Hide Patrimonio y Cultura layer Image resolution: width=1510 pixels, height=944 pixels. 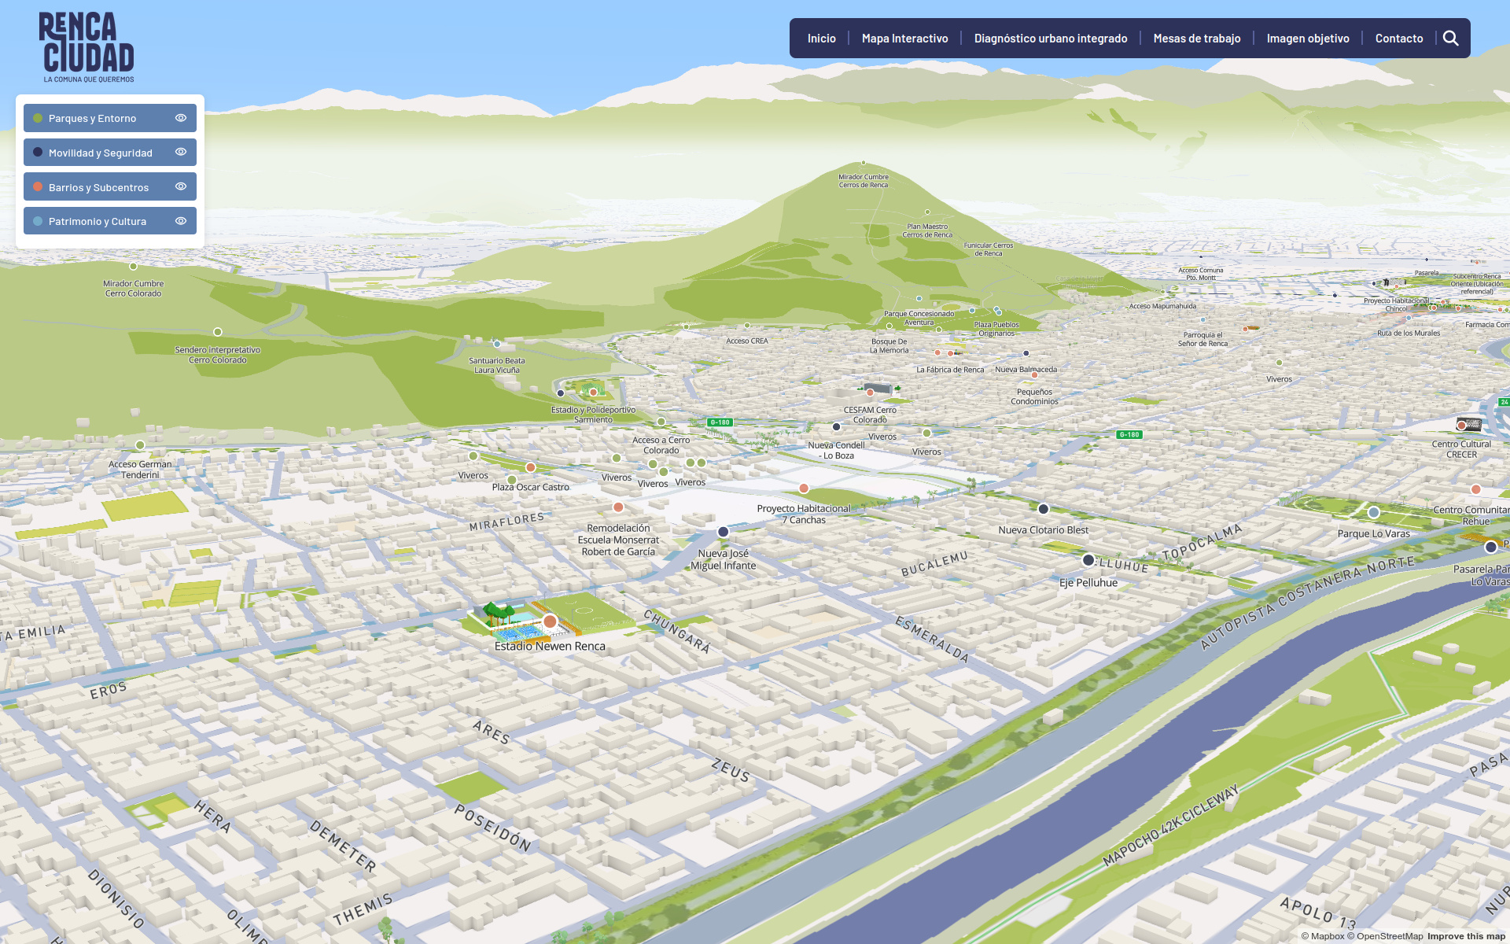(x=181, y=221)
